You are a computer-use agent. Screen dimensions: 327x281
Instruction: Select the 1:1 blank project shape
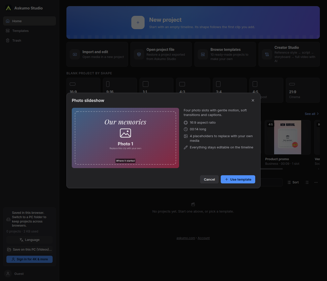click(156, 85)
